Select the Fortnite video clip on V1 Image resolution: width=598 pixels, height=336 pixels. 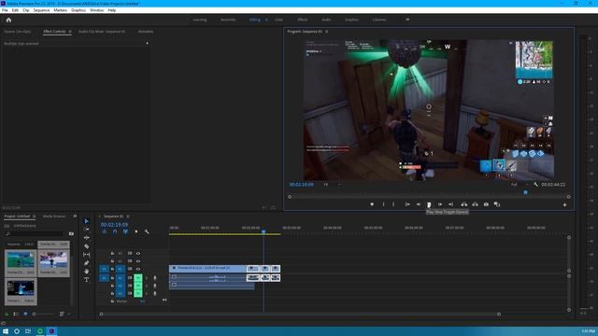(x=207, y=268)
